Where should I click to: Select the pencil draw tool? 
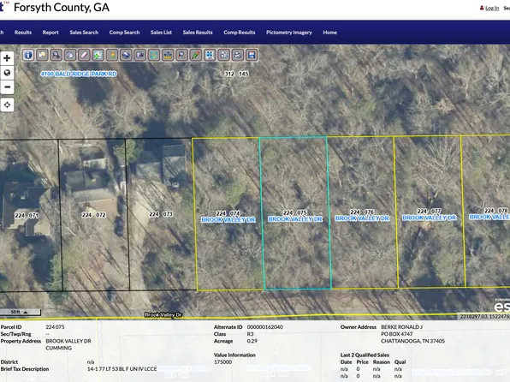point(196,55)
